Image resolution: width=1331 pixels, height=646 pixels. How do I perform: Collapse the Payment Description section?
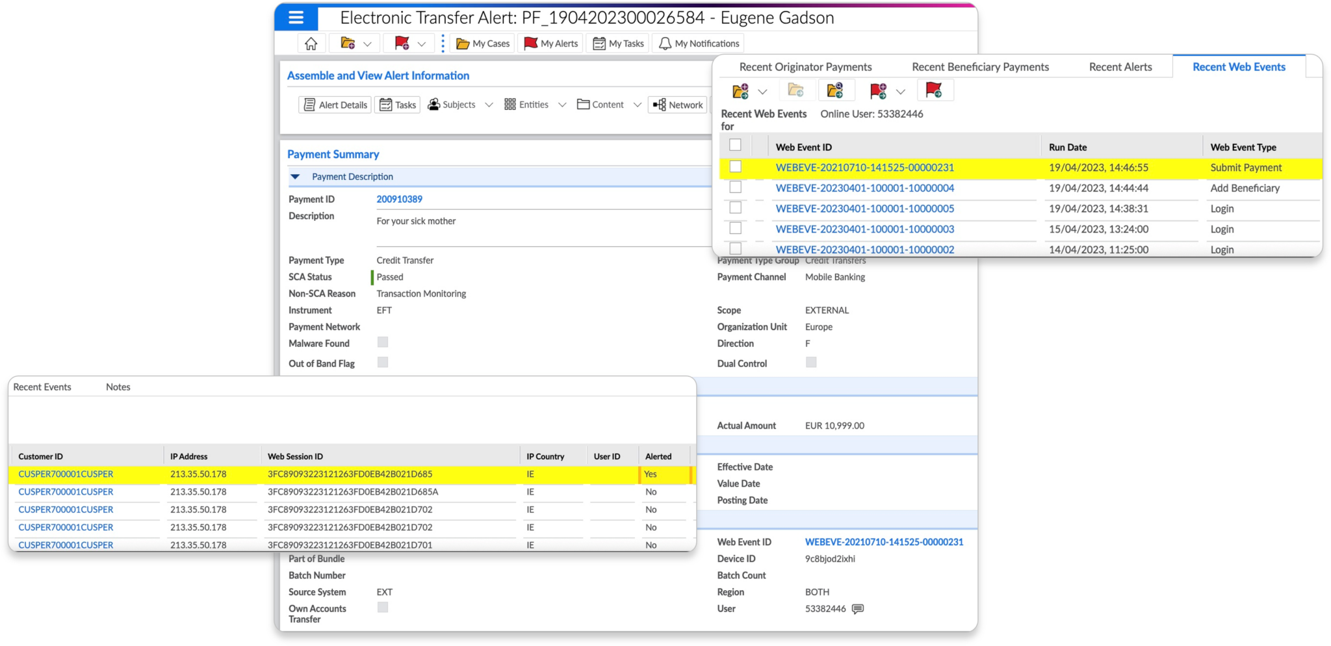[x=296, y=177]
